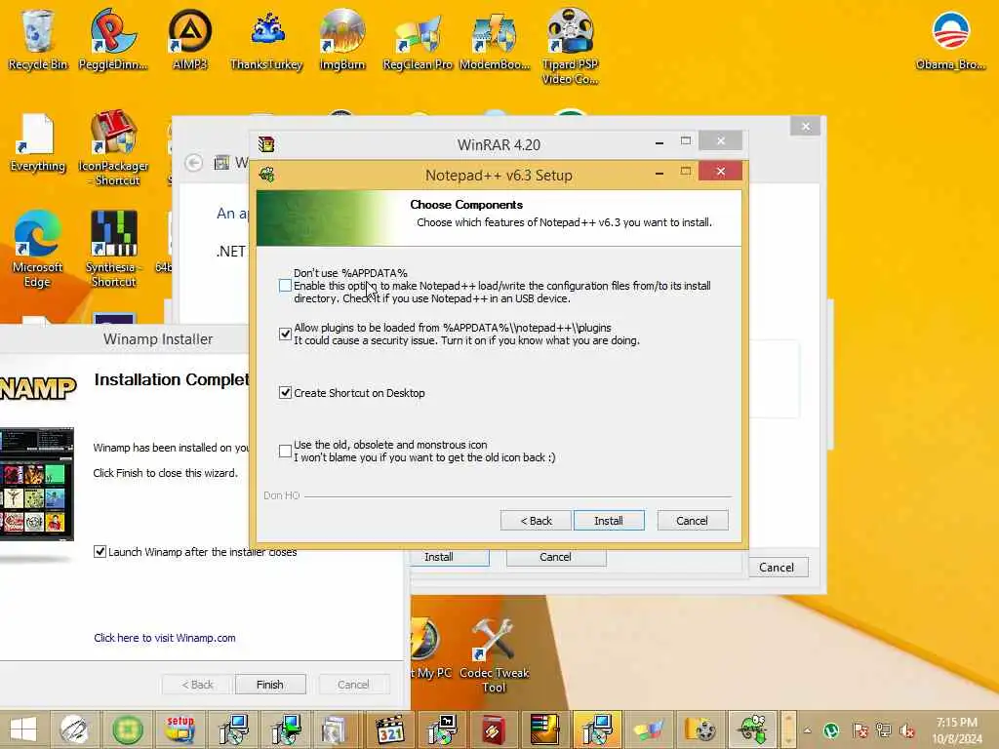Click Cancel next to the background Install button

point(555,557)
